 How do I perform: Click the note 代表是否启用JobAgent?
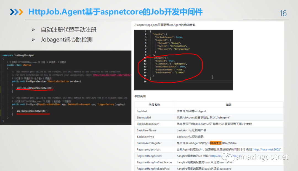coord(191,111)
